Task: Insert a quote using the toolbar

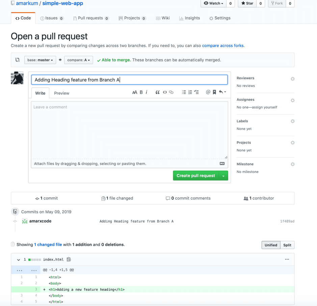Action: [x=158, y=92]
